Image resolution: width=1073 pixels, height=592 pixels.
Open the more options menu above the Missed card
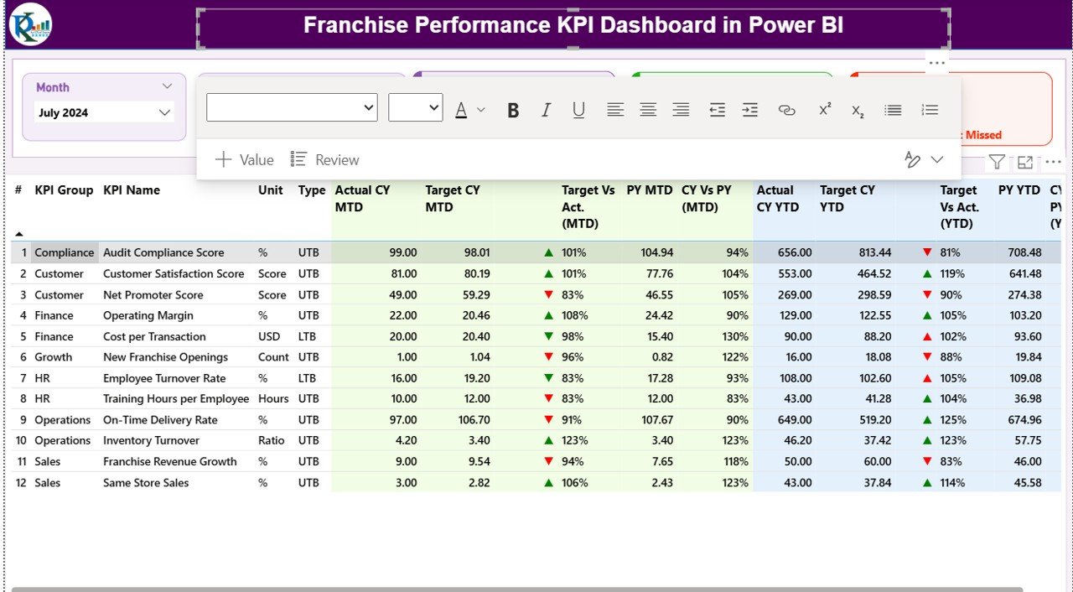coord(936,62)
